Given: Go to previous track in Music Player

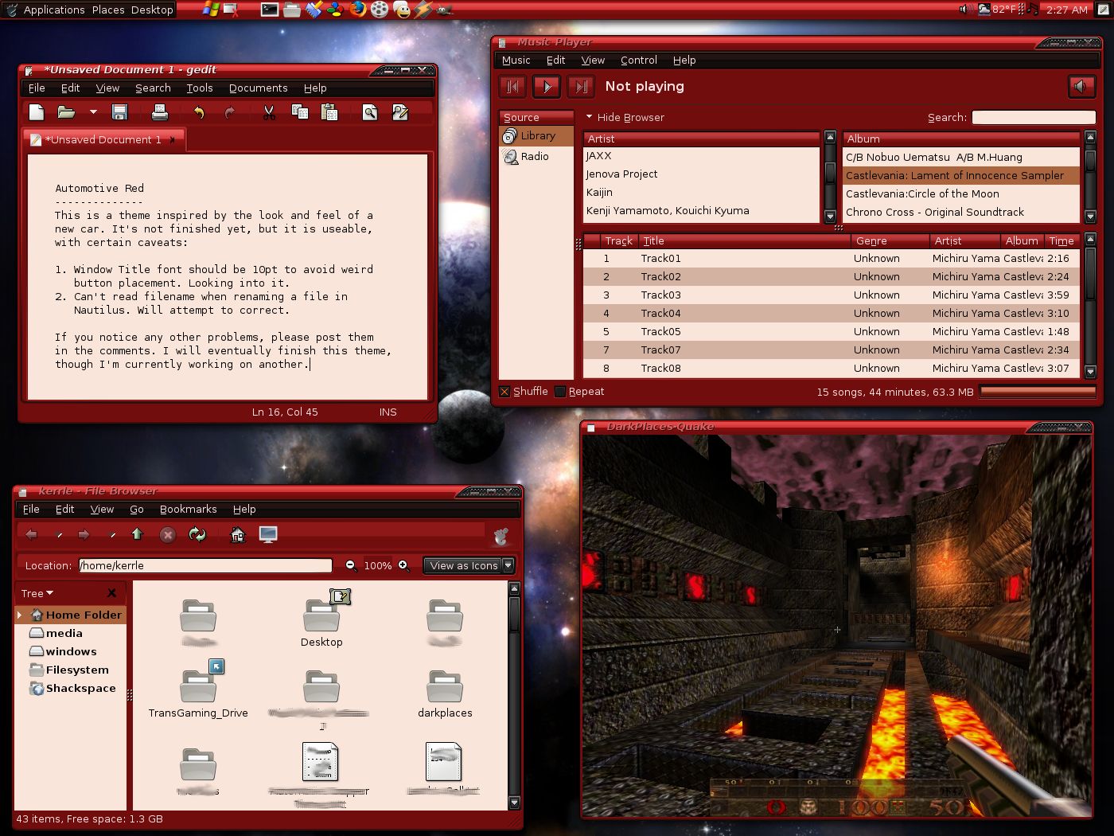Looking at the screenshot, I should tap(512, 86).
